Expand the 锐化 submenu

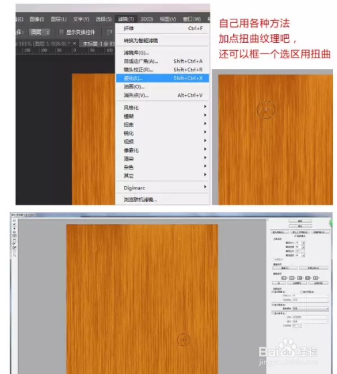(x=162, y=133)
